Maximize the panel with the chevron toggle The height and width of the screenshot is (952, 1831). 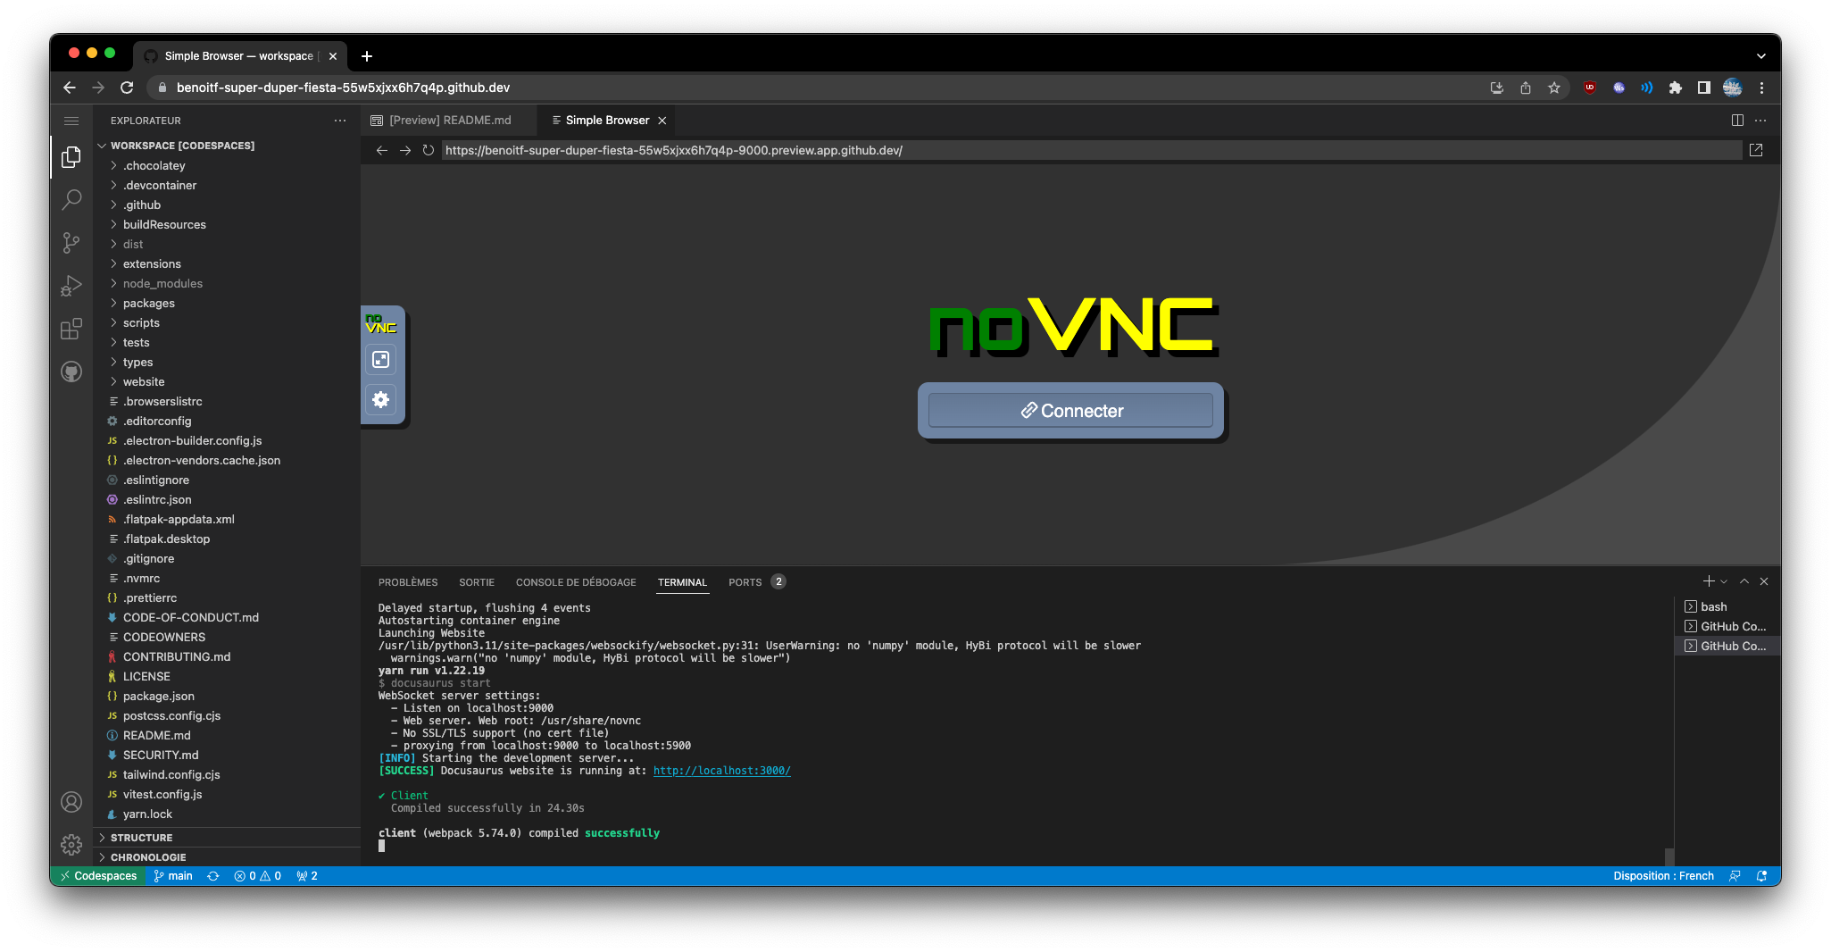point(1744,580)
